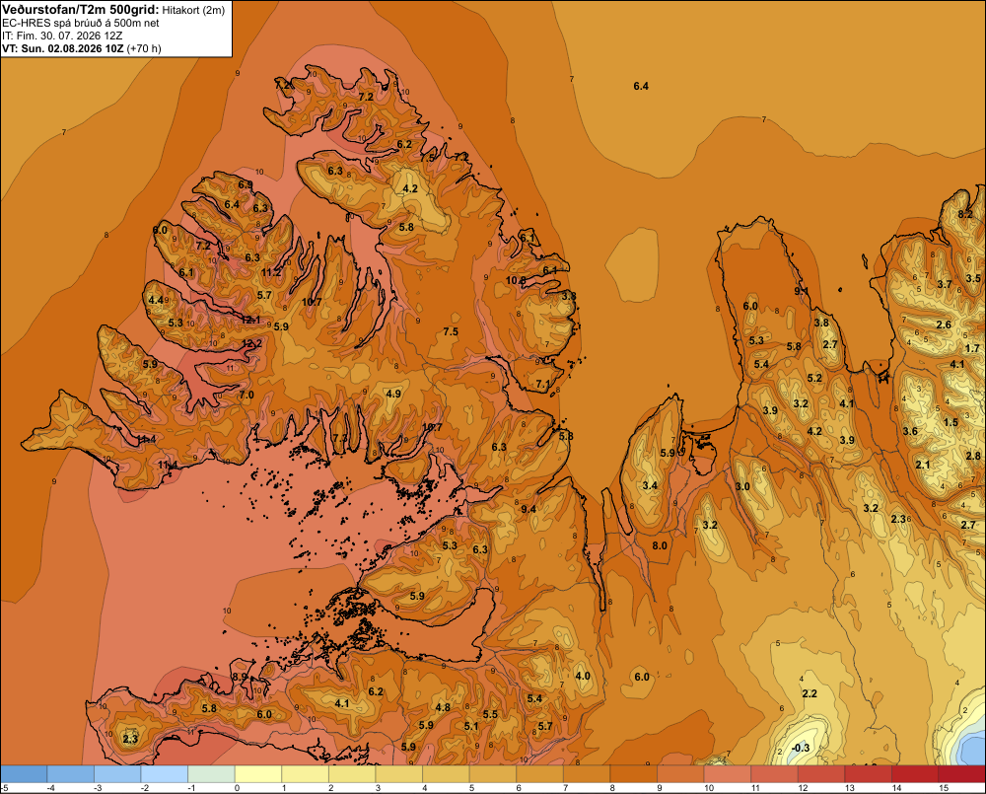Select the initial time "IT: Fim. 30. 07. 2026 12Z"
This screenshot has width=986, height=794.
point(61,36)
